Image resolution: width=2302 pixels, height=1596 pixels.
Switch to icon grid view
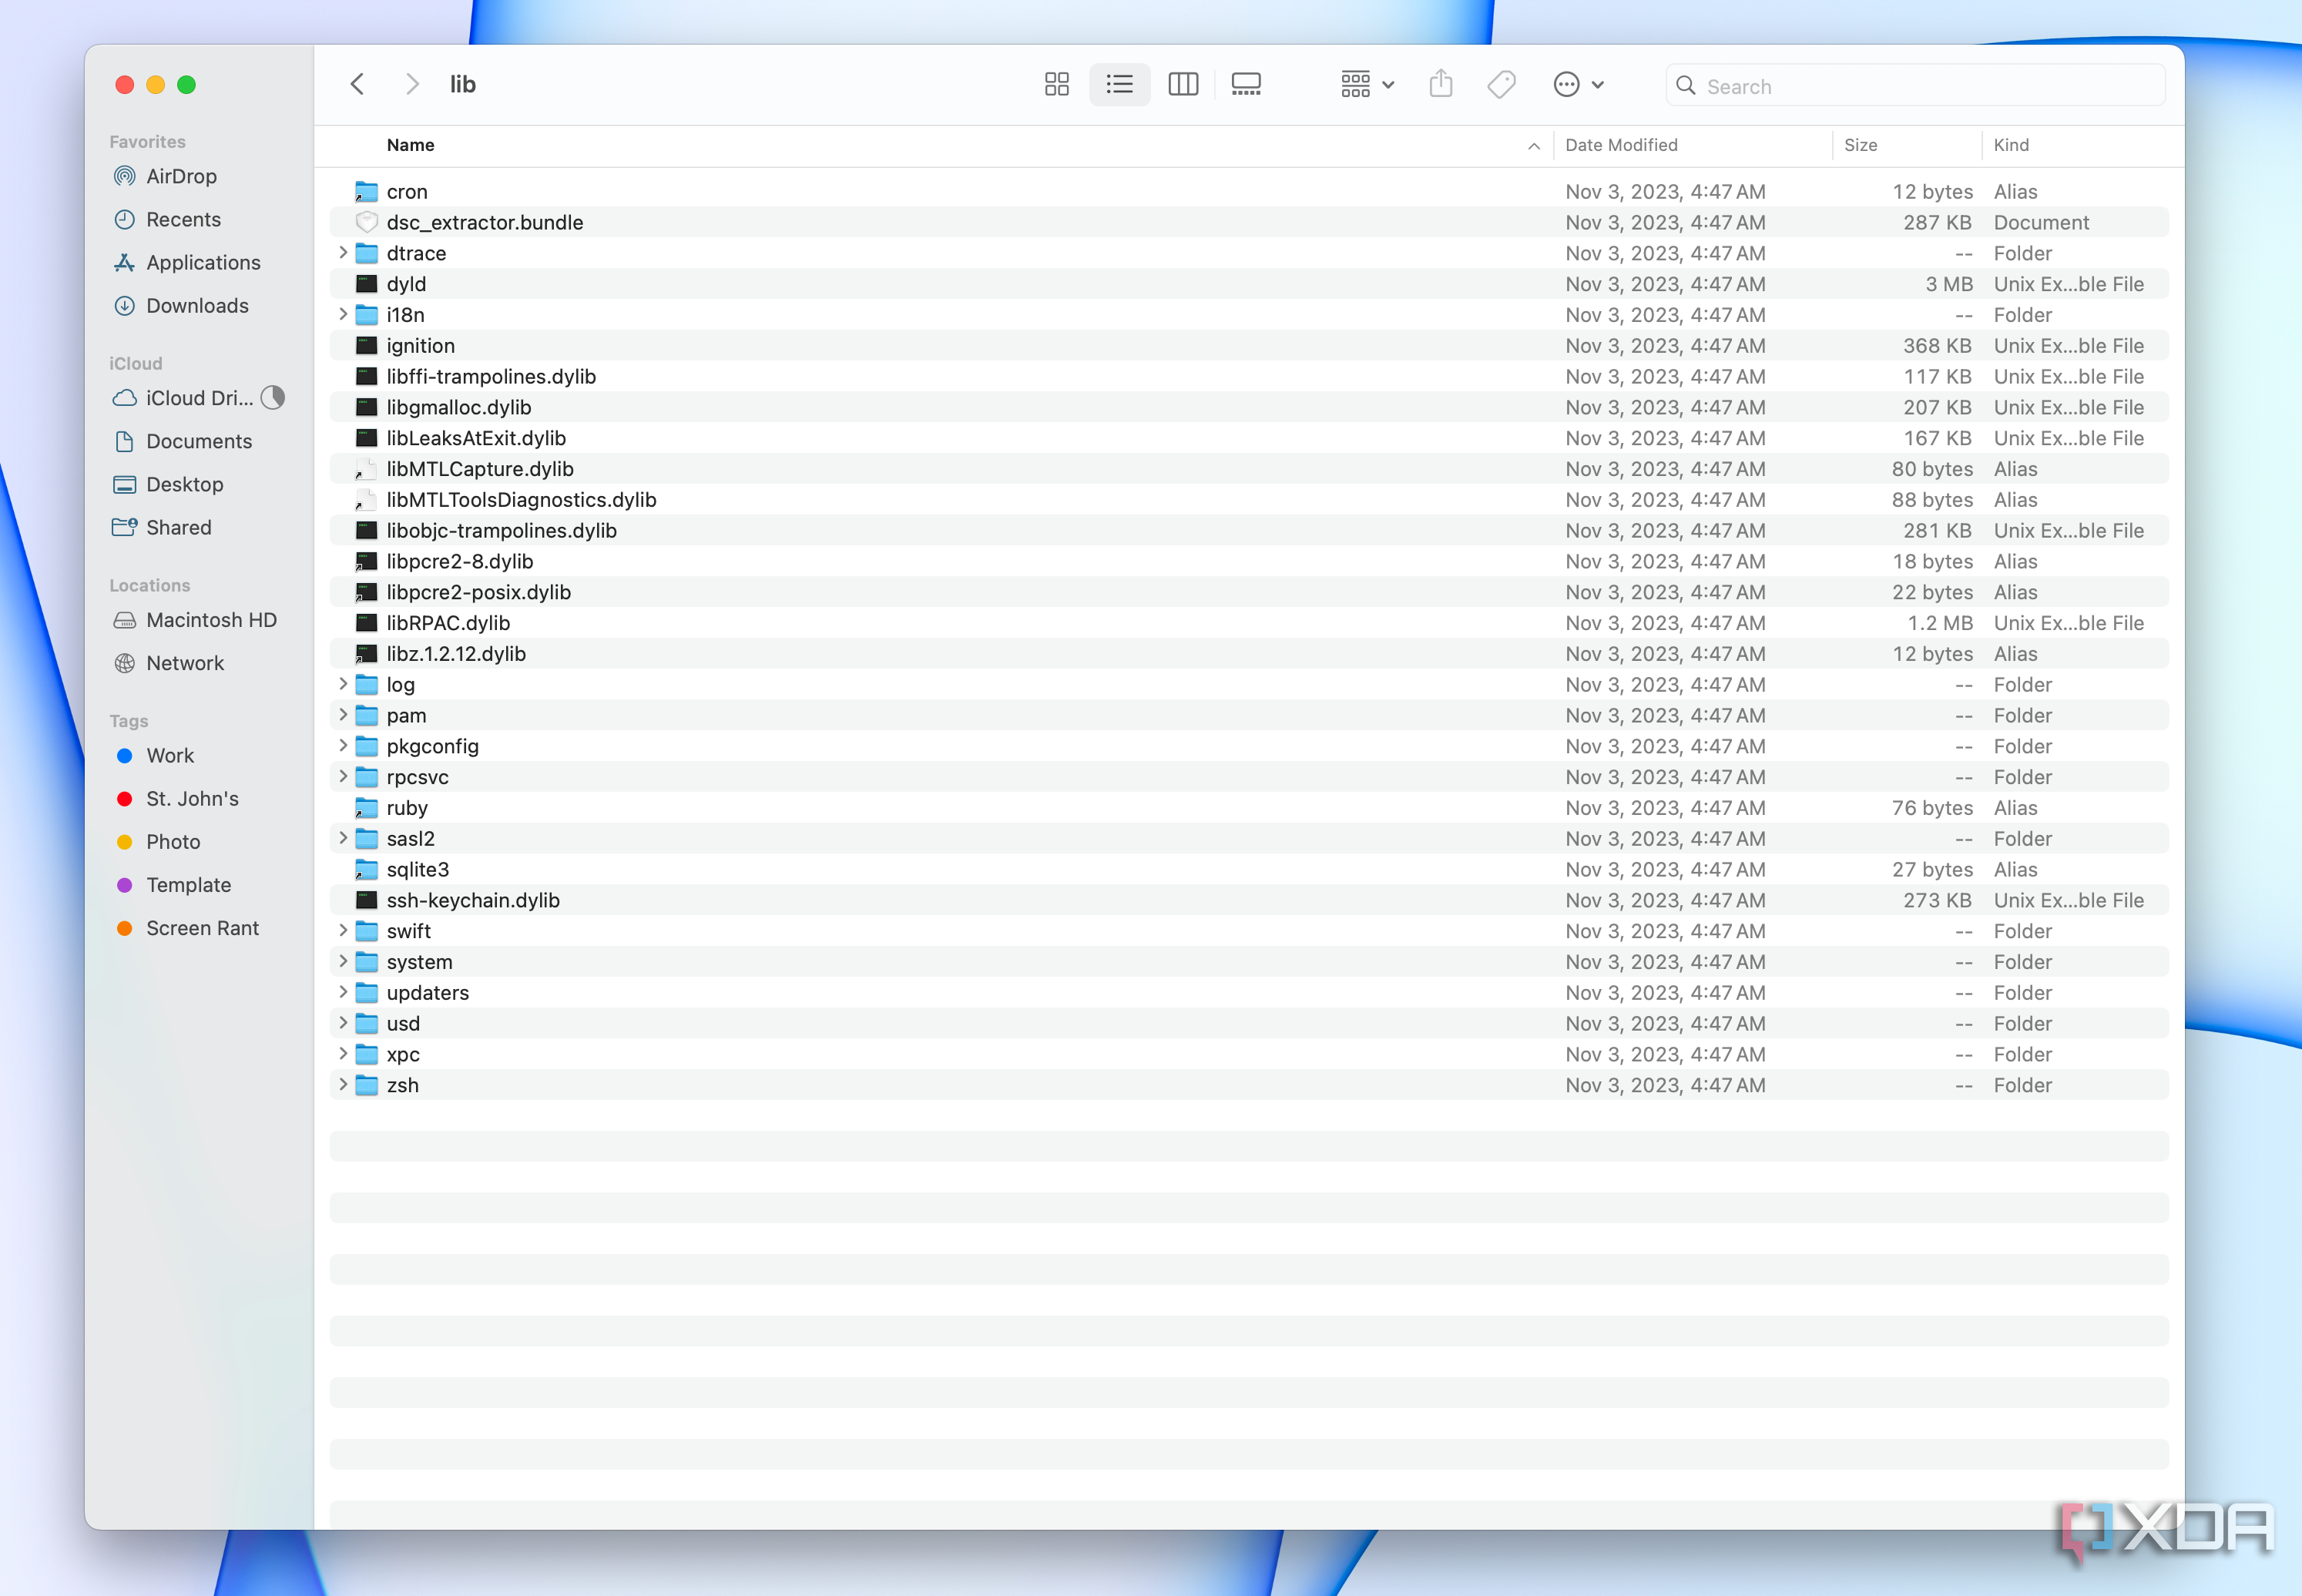point(1056,85)
